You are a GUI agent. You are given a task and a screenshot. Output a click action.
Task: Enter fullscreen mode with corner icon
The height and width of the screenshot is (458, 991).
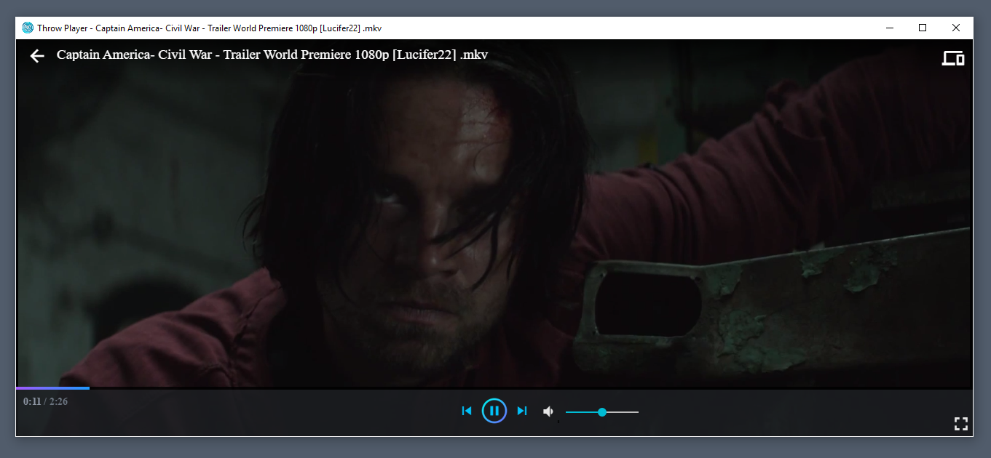pos(960,424)
